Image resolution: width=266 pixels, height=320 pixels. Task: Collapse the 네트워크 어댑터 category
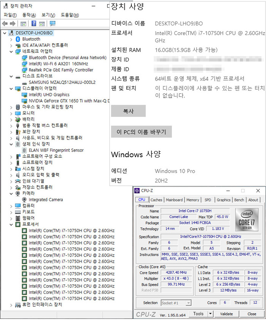[11, 52]
